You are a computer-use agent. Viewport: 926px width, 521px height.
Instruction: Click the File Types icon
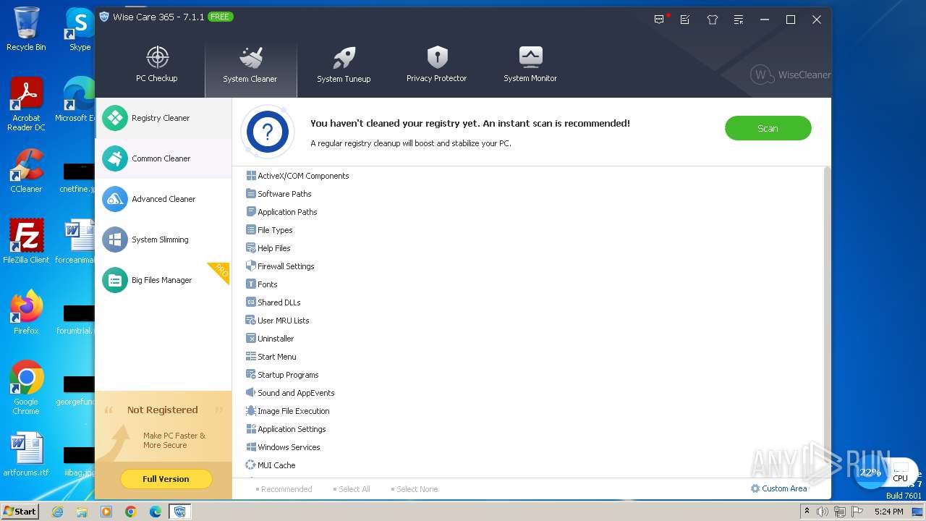pos(251,230)
